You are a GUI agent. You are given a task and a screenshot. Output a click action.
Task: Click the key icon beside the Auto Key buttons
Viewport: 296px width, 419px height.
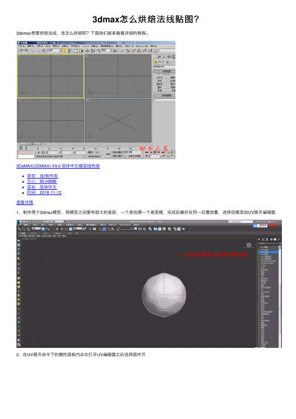pos(108,154)
